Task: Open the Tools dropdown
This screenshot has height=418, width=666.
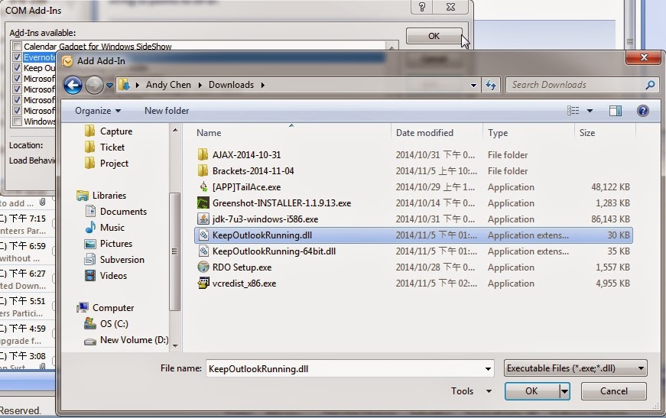Action: point(471,390)
